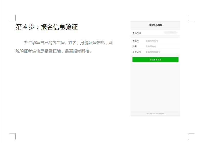204x143 pixels.
Task: Click the 姓名 field label
Action: tap(135, 46)
